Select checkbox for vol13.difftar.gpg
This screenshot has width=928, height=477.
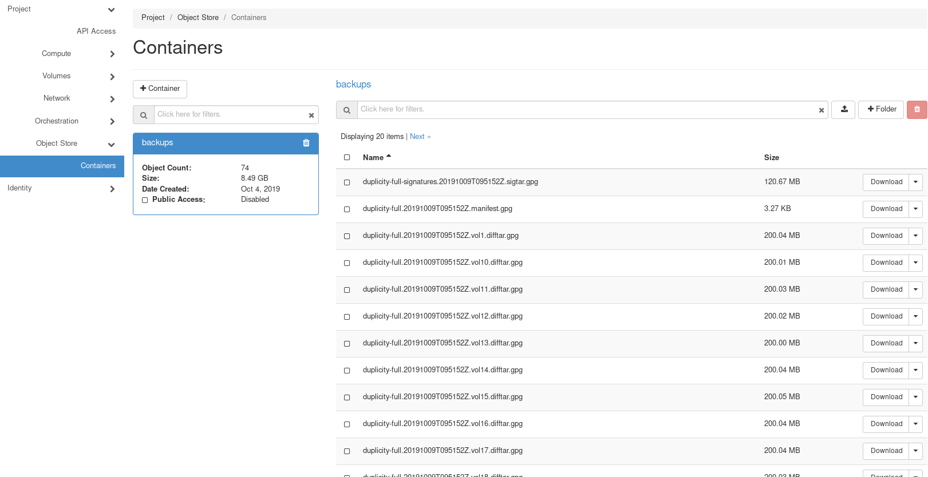click(347, 344)
